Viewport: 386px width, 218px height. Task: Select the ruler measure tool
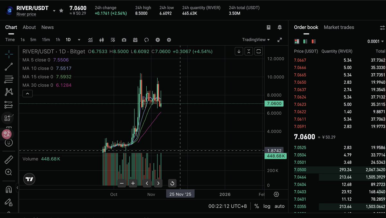9,159
